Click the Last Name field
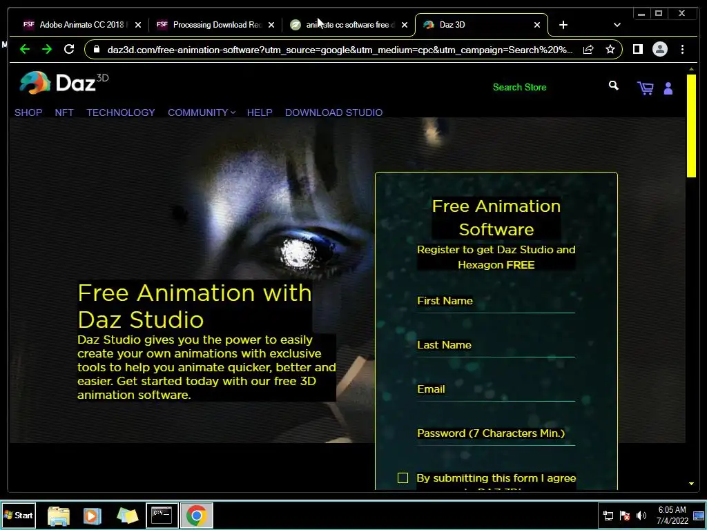Image resolution: width=707 pixels, height=530 pixels. point(496,345)
